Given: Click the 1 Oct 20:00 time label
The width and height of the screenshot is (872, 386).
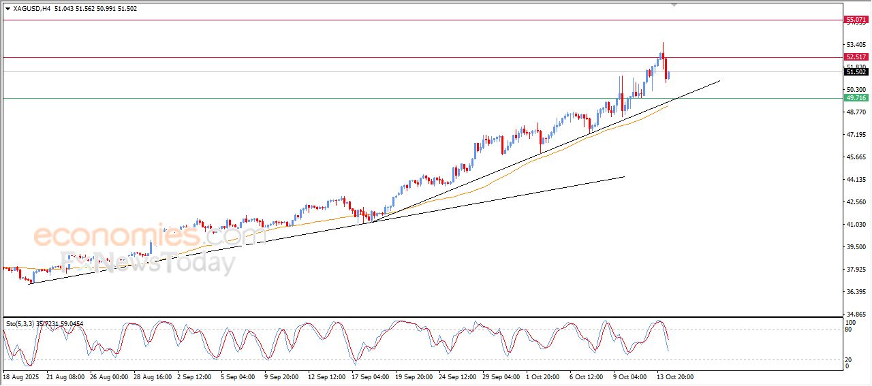Looking at the screenshot, I should pyautogui.click(x=543, y=376).
